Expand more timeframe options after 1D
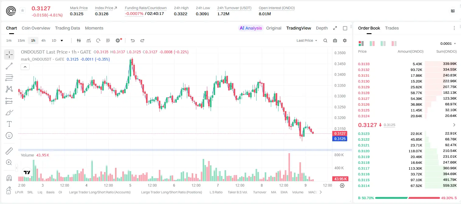Viewport: 461px width, 204px height. (x=62, y=40)
